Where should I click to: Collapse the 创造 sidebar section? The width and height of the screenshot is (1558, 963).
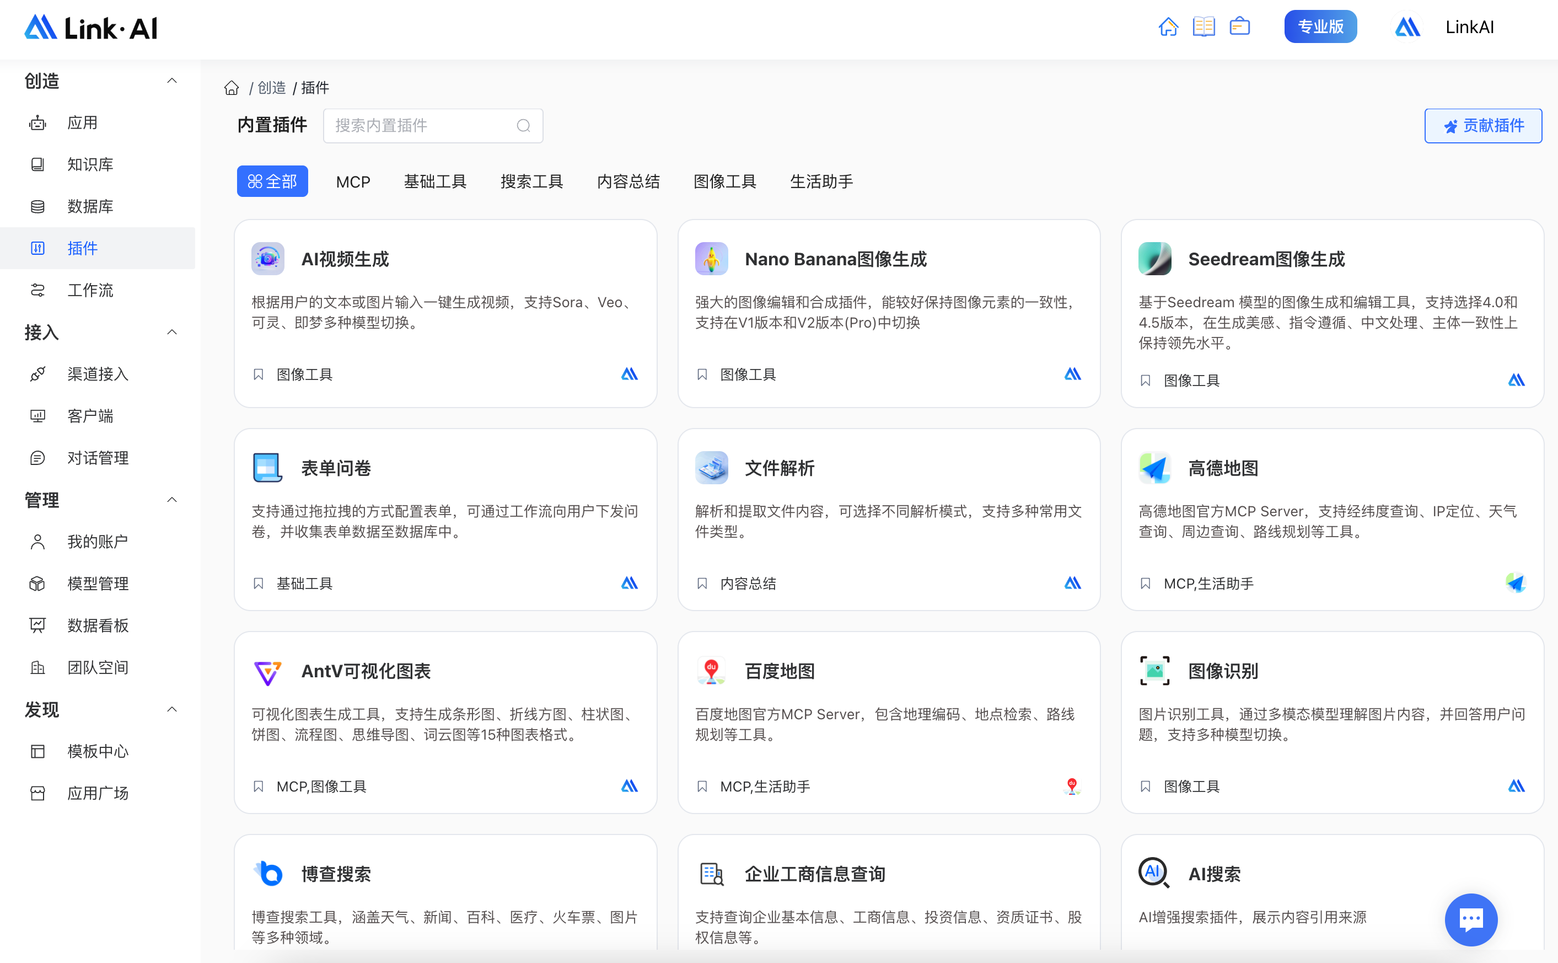click(172, 81)
